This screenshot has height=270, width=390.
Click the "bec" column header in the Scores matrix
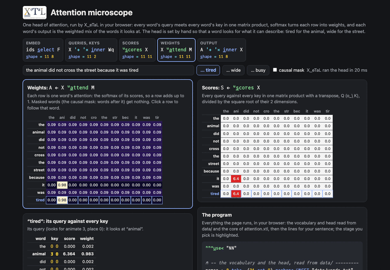[297, 111]
